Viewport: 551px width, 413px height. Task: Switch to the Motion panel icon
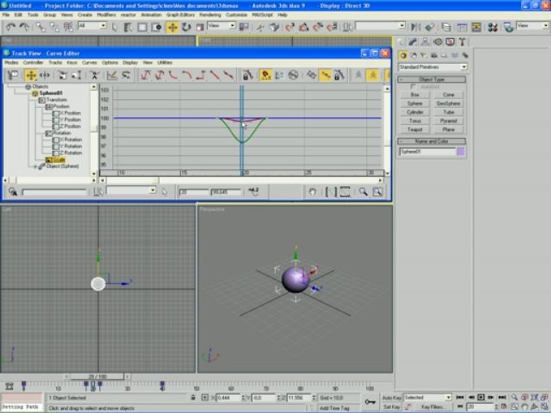[437, 42]
